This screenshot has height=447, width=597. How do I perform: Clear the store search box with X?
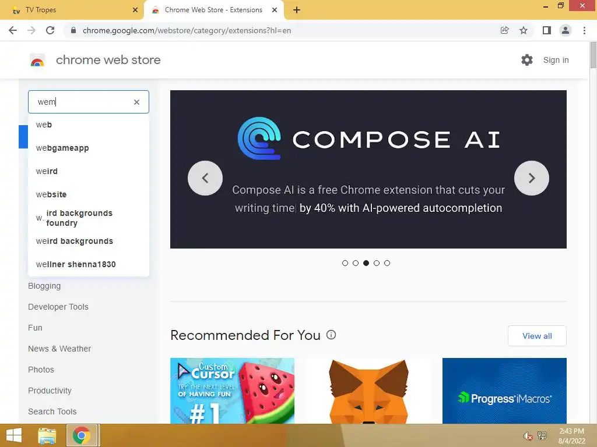click(x=136, y=102)
